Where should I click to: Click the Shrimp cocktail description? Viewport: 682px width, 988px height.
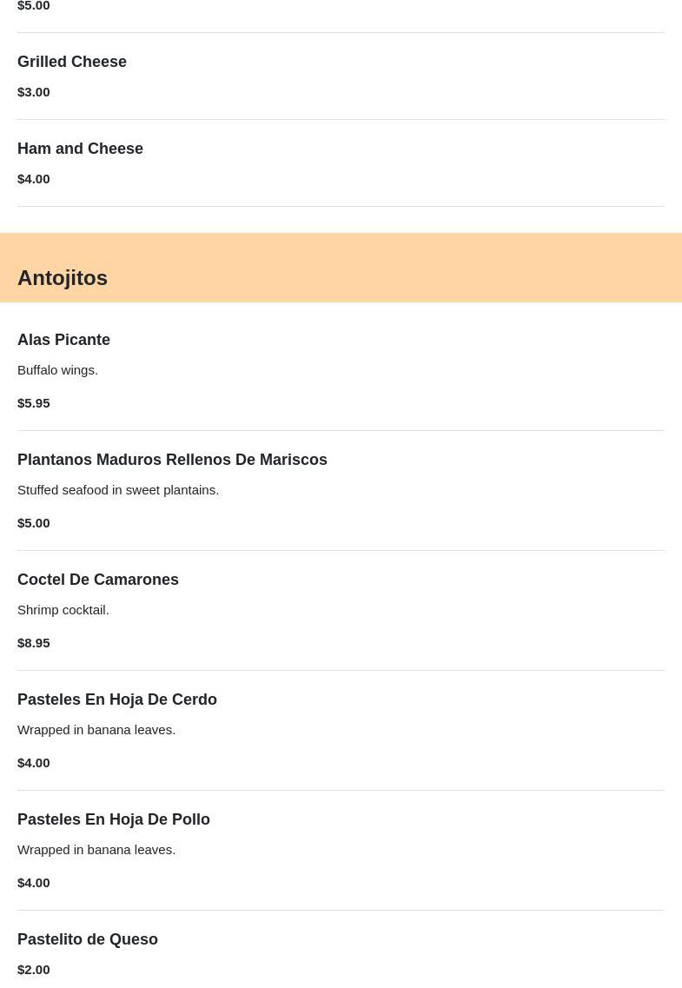(63, 609)
